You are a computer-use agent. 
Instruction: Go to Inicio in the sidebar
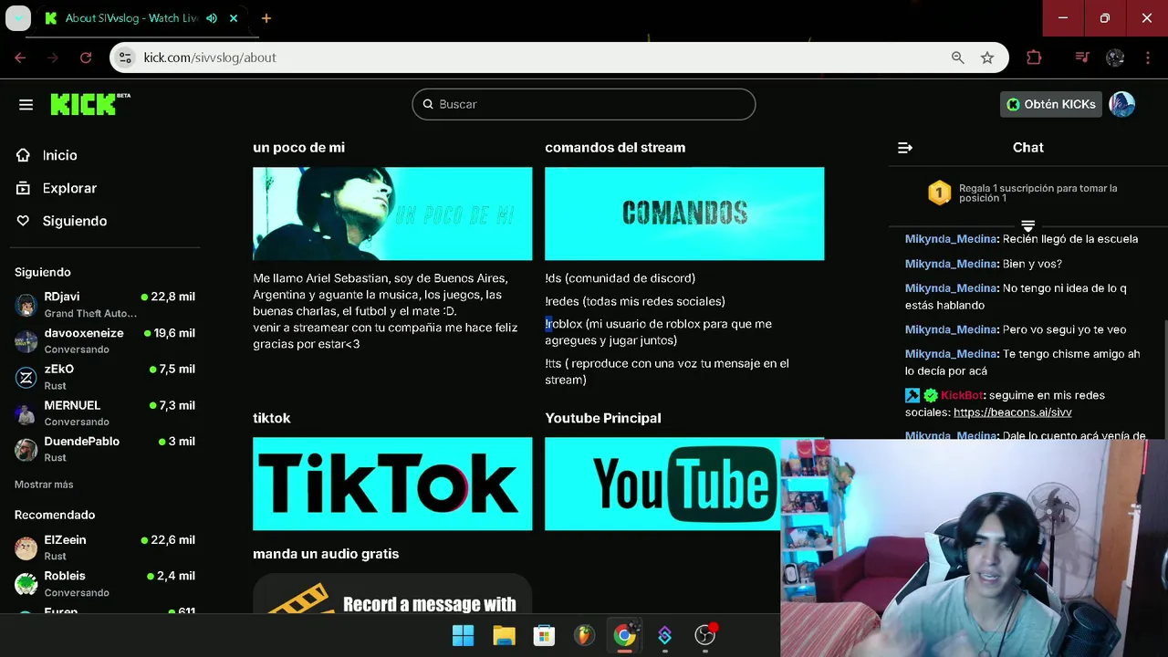point(59,155)
